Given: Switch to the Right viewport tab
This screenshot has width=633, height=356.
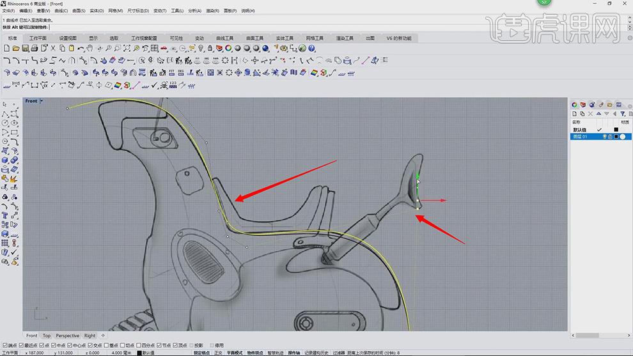Looking at the screenshot, I should (90, 336).
